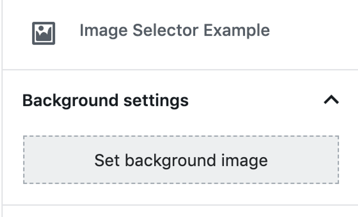Toggle the Background settings section closed
The image size is (358, 217).
coord(331,100)
